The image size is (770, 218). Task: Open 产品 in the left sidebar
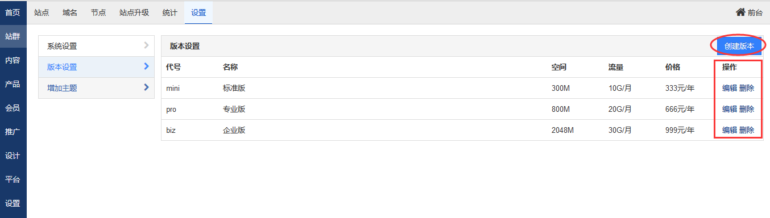coord(13,84)
